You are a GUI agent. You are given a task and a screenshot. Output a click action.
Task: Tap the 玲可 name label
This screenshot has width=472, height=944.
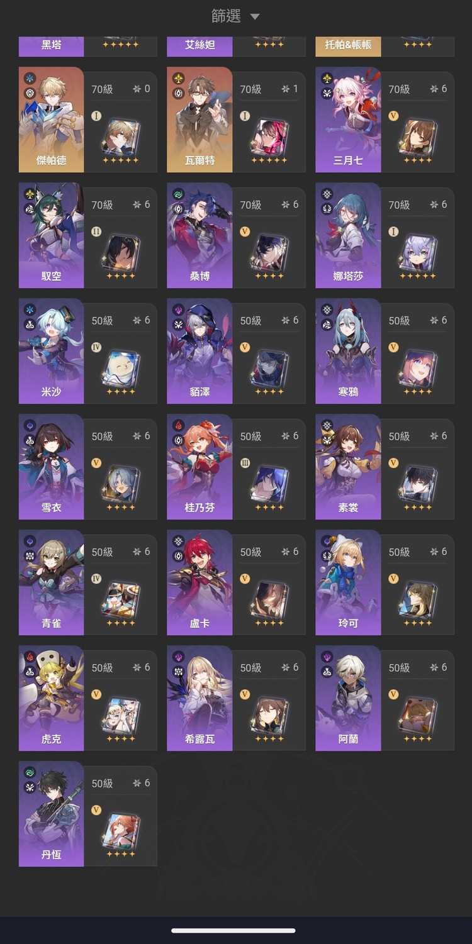pos(348,623)
